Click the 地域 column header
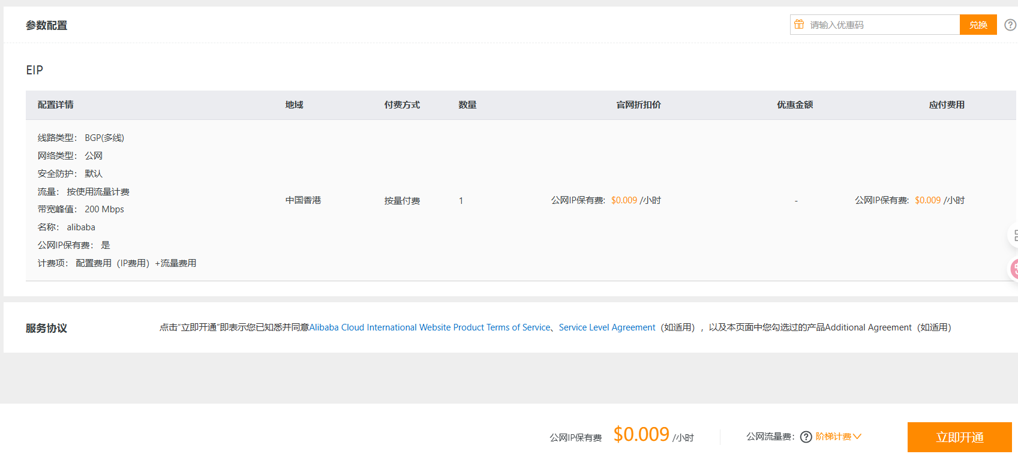Viewport: 1018px width, 457px height. [294, 105]
